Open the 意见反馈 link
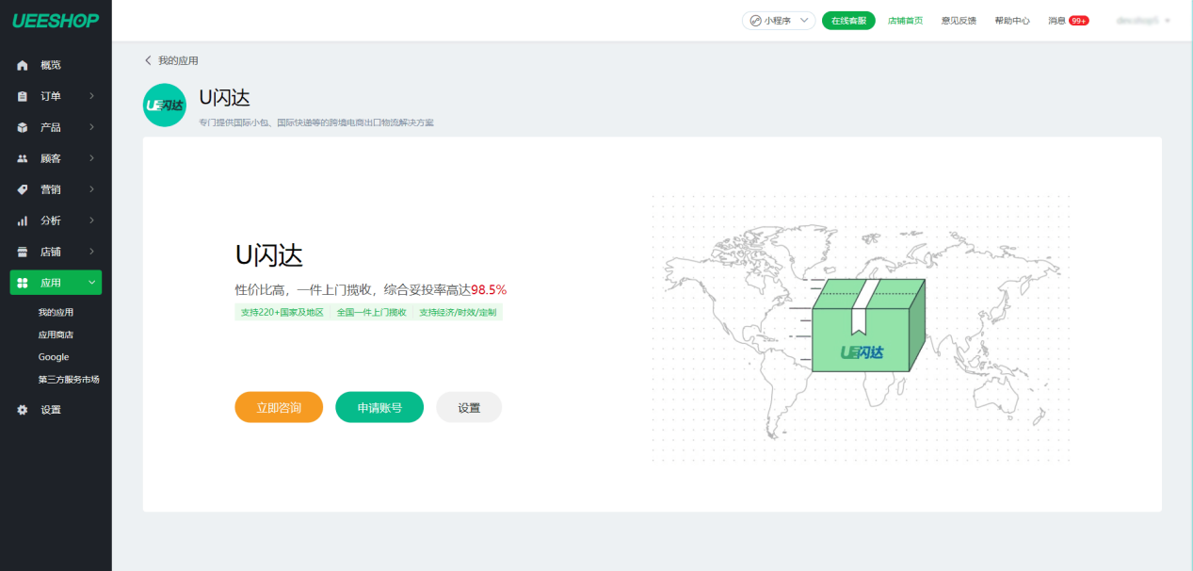 coord(959,20)
